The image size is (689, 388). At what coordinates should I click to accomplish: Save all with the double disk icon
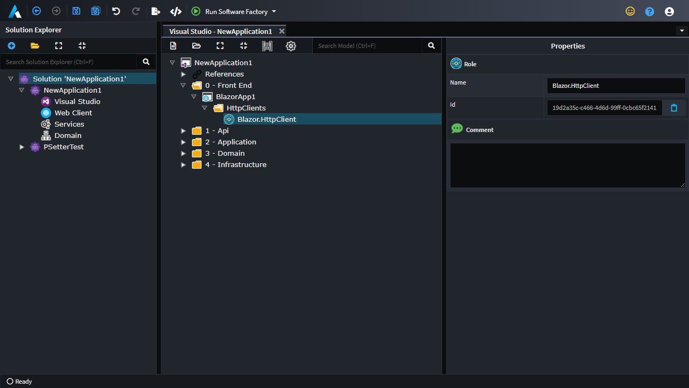pyautogui.click(x=96, y=11)
